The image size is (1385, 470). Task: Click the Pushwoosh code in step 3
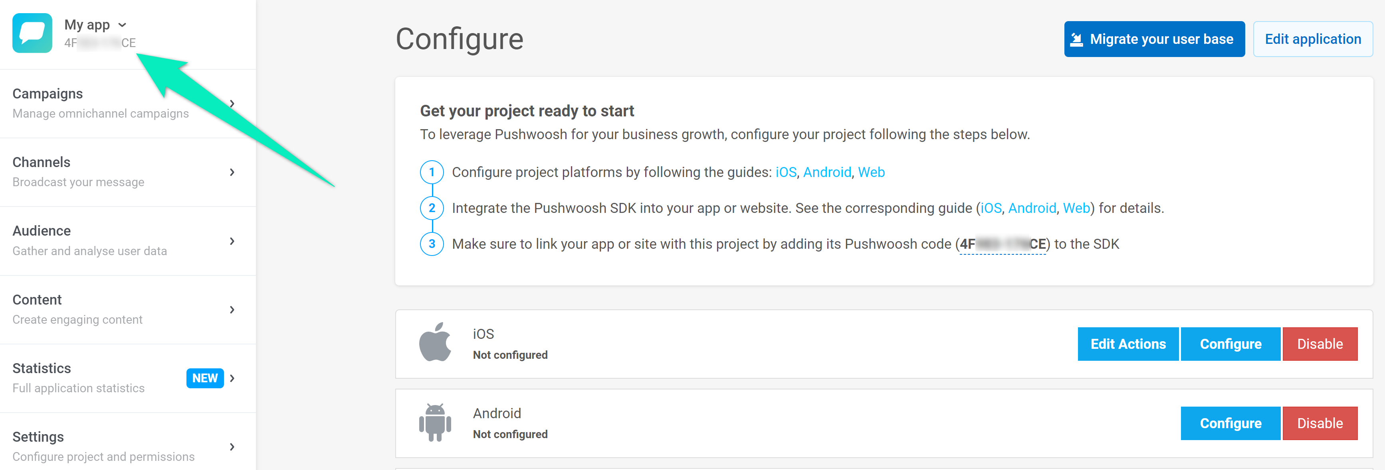pyautogui.click(x=1003, y=244)
